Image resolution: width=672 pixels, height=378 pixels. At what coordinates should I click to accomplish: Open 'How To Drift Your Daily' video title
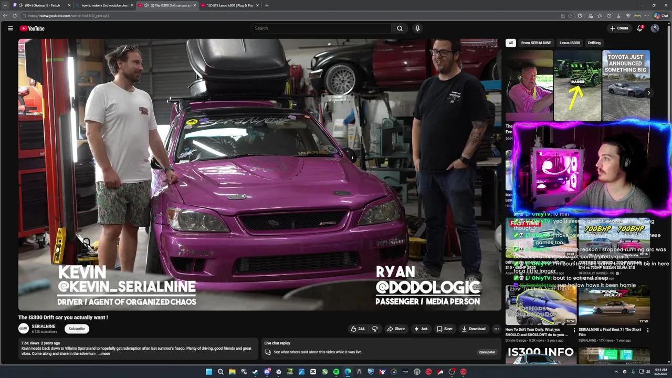tap(537, 332)
